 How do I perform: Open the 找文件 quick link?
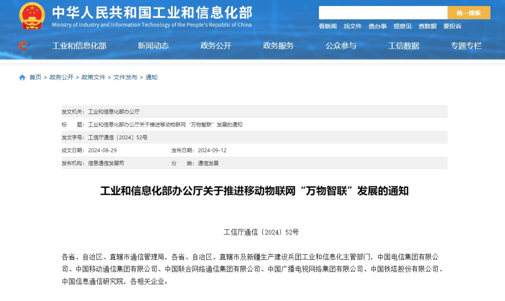click(353, 26)
